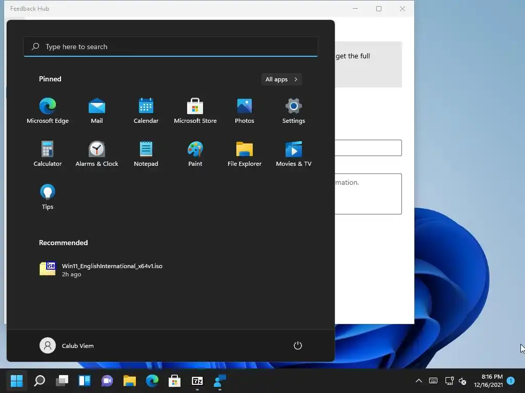This screenshot has width=525, height=393.
Task: Open Calub Viem user account menu
Action: pyautogui.click(x=67, y=345)
